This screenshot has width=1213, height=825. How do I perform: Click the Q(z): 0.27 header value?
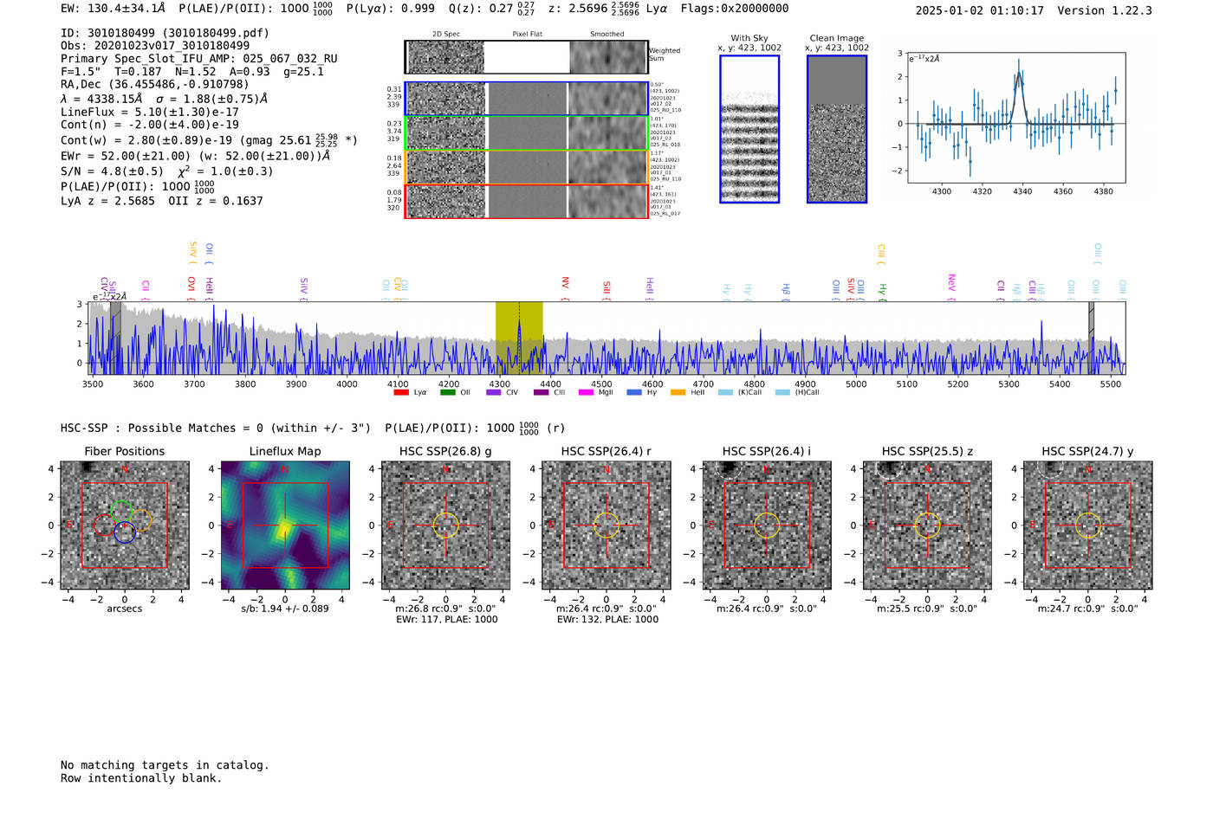tap(491, 9)
